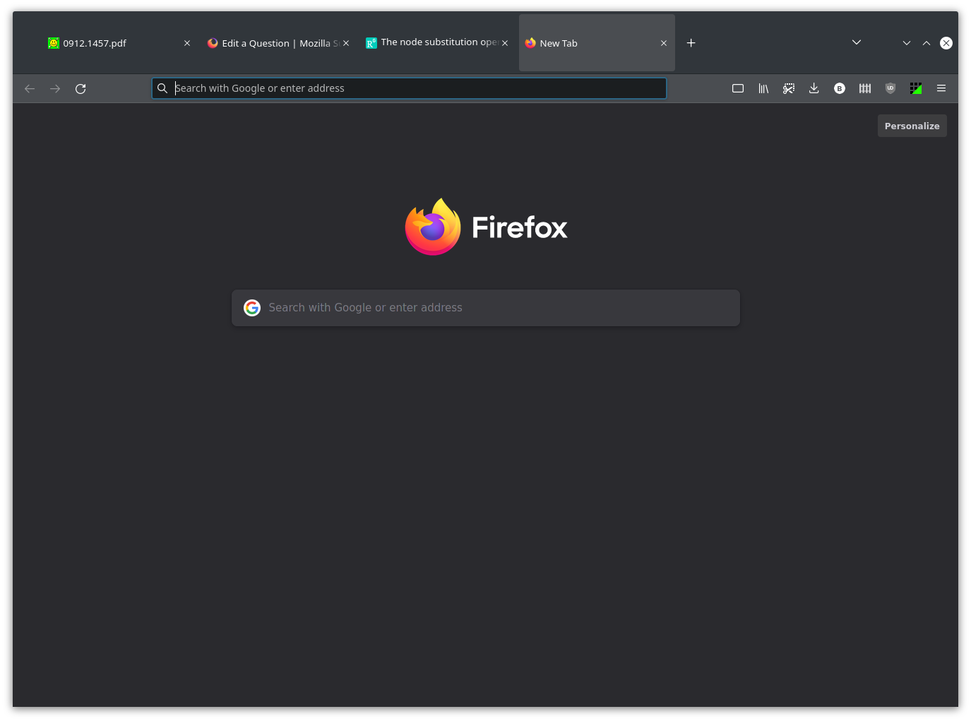Open the hamburger application menu
The height and width of the screenshot is (721, 971).
[x=941, y=88]
